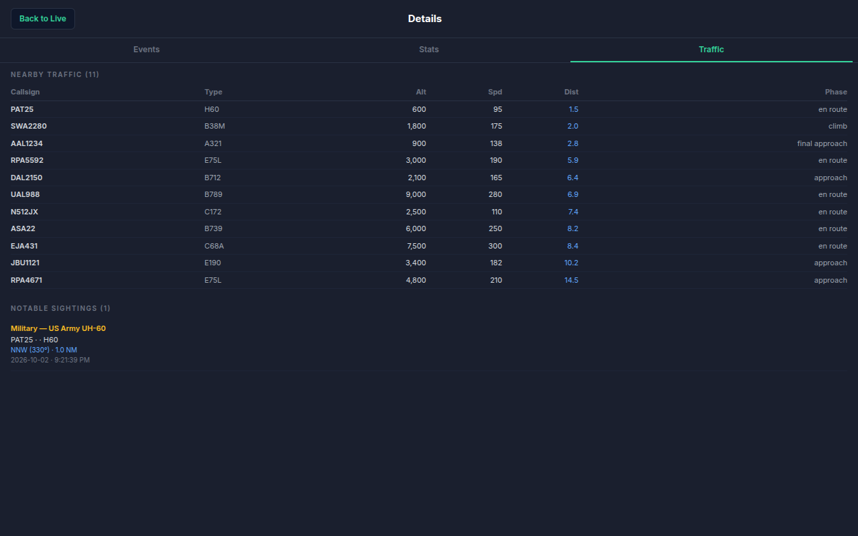Click the 1.5 distance value
Screen dimensions: 858x536
[573, 109]
